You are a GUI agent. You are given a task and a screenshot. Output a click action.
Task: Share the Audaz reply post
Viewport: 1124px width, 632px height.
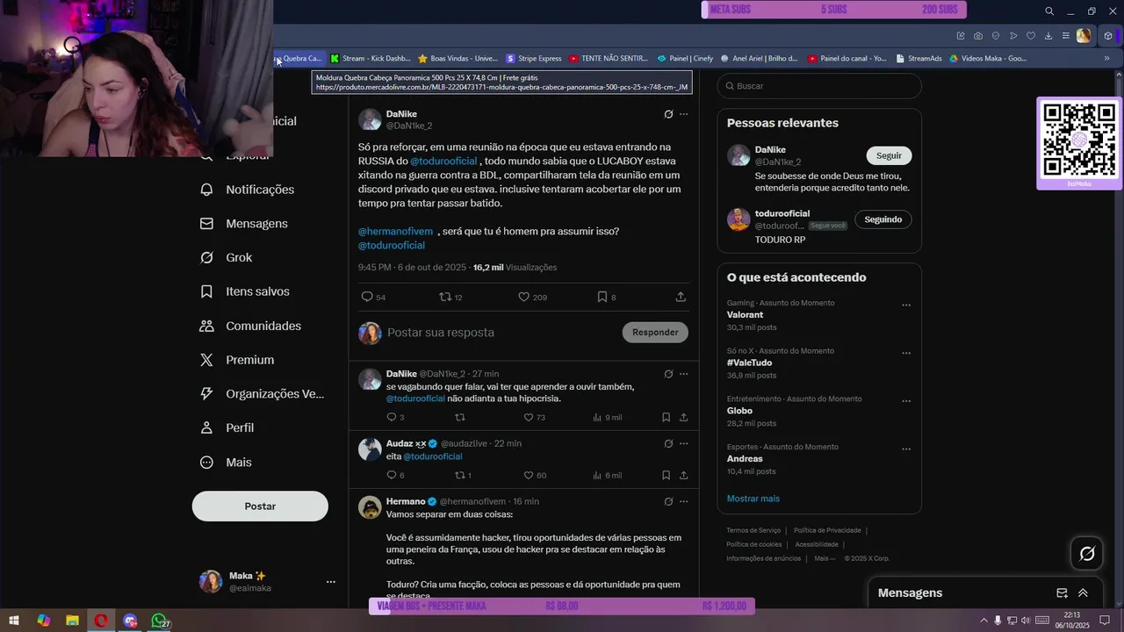683,475
